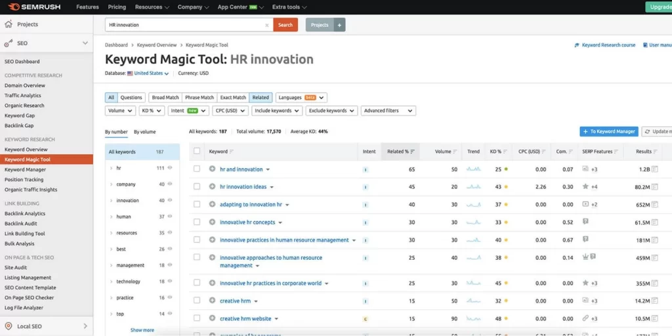
Task: Open Projects home icon in sidebar
Action: pos(8,24)
